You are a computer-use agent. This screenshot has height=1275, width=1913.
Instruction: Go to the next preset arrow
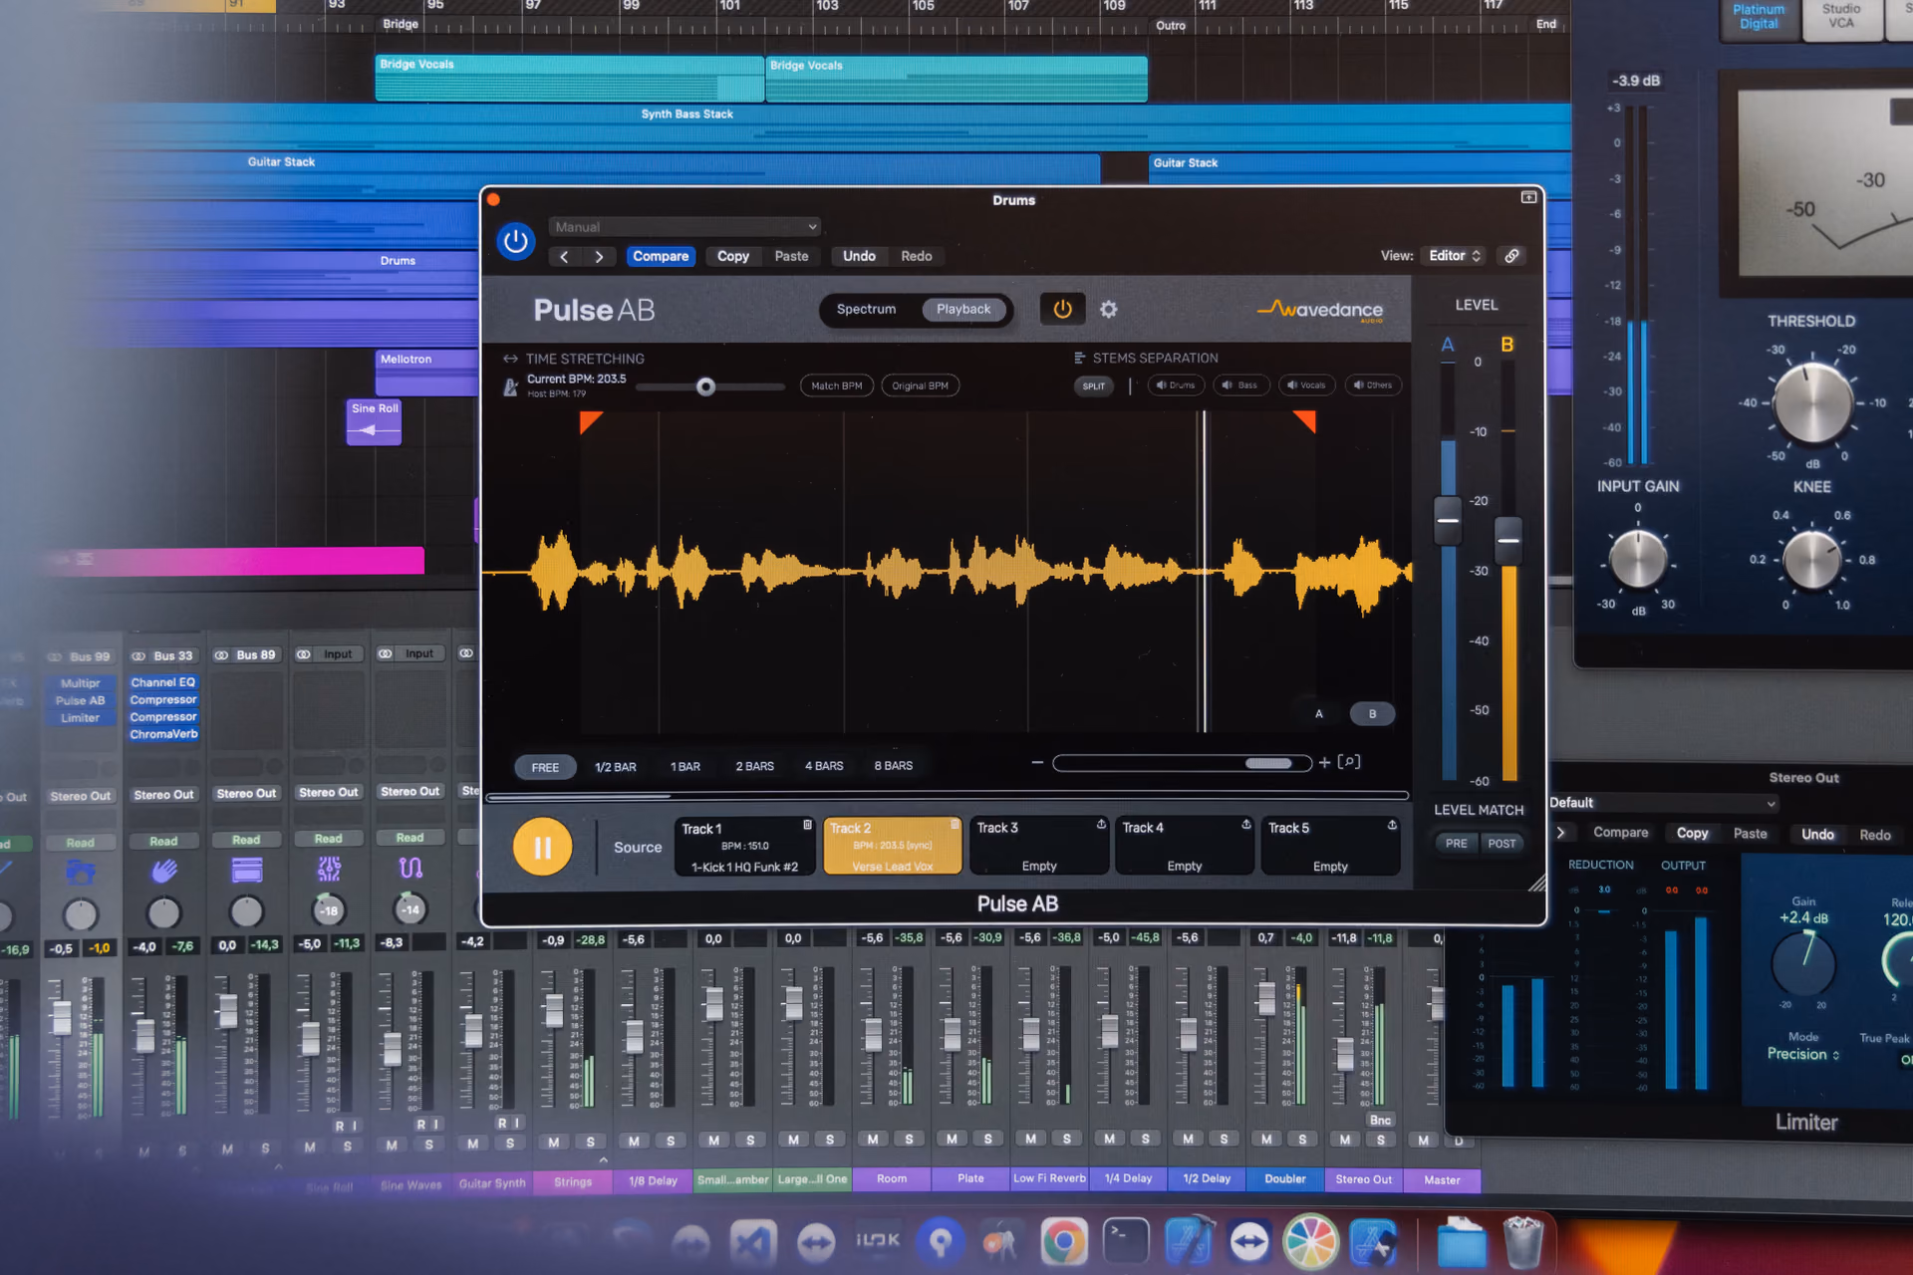(599, 257)
